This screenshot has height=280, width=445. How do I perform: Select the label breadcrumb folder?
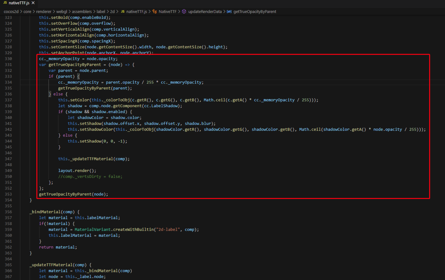coord(101,12)
